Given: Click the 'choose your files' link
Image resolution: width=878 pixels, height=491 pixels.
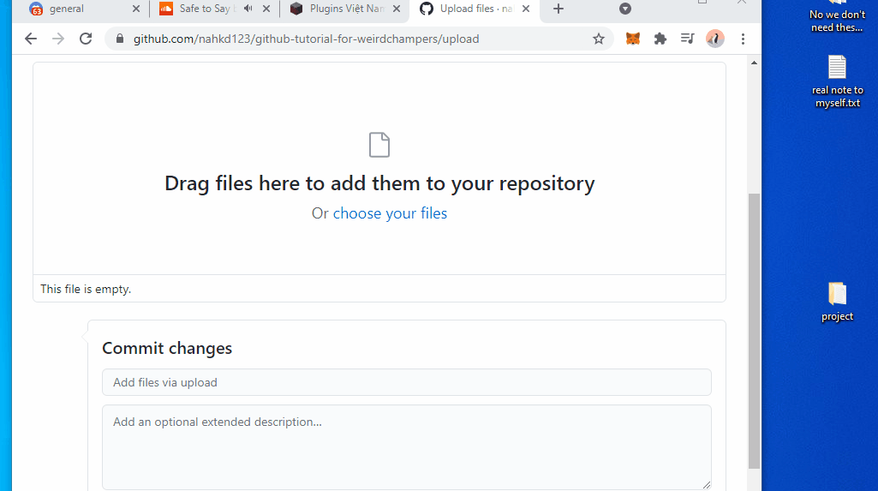Looking at the screenshot, I should tap(390, 213).
